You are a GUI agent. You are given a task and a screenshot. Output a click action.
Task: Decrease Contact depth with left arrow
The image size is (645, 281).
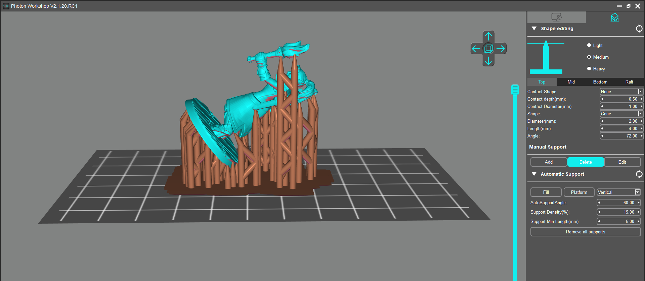pos(602,99)
